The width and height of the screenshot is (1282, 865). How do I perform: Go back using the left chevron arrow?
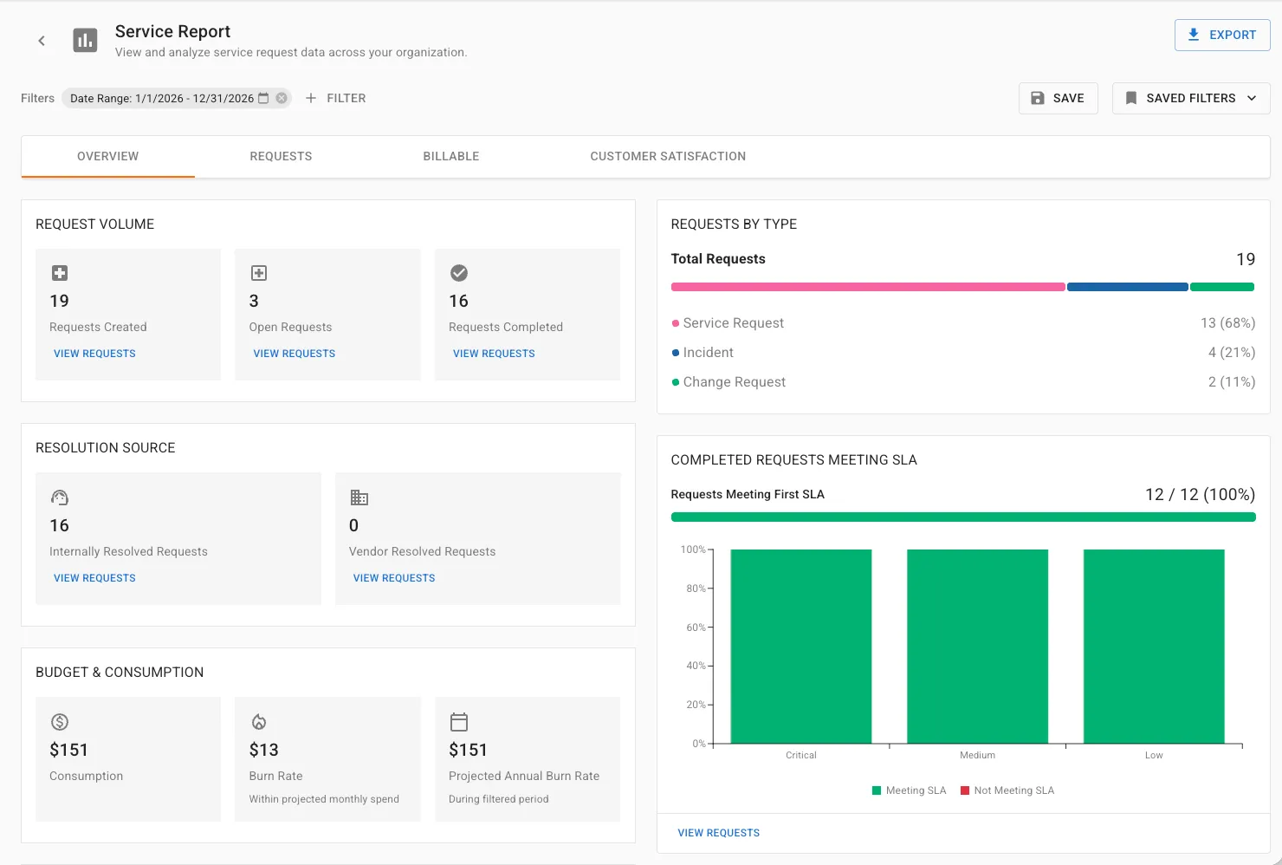click(42, 41)
